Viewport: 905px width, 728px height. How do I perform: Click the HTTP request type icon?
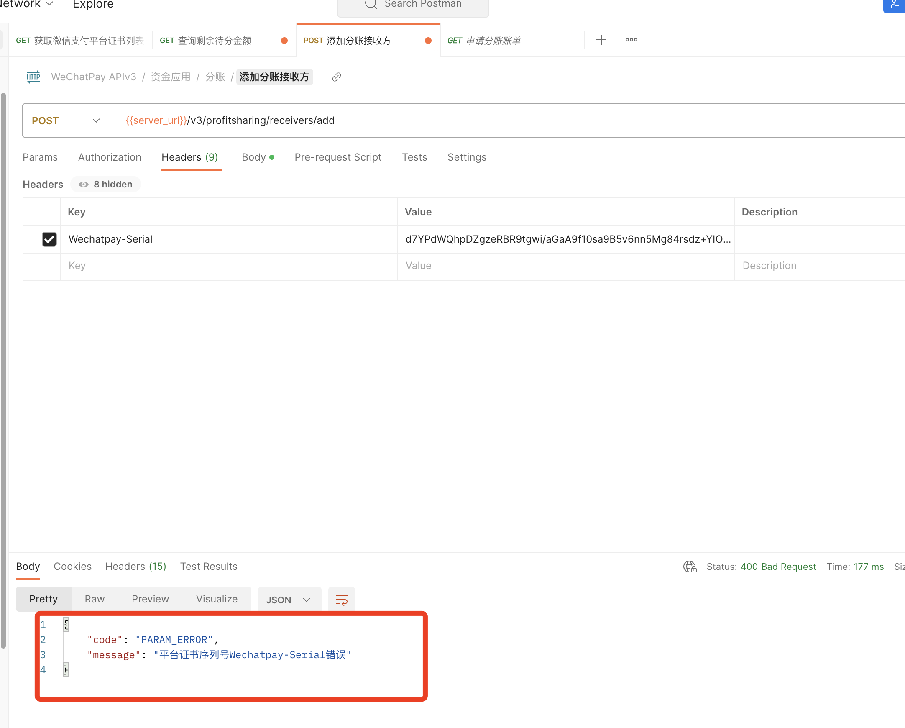[x=33, y=77]
